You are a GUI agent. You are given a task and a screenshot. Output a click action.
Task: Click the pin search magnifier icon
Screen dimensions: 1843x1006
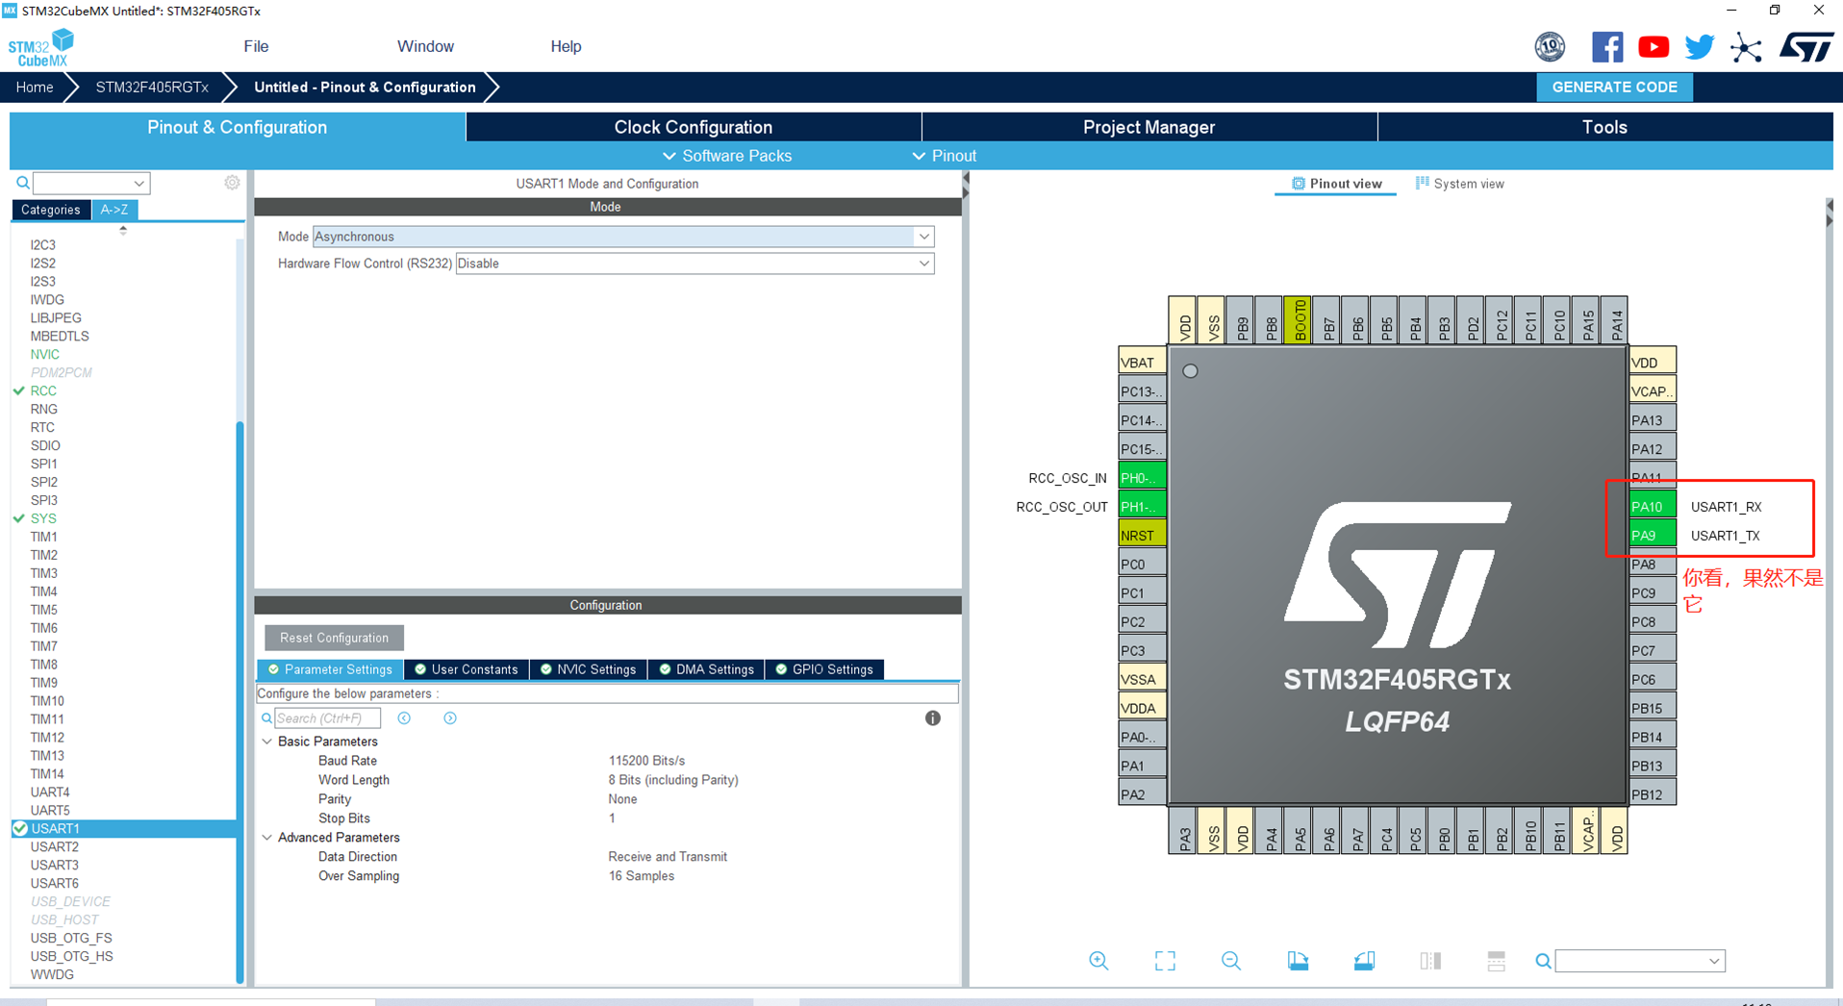point(1543,961)
